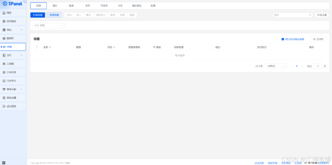The width and height of the screenshot is (332, 165).
Task: Click the 删除 delete button
Action: (x=132, y=15)
